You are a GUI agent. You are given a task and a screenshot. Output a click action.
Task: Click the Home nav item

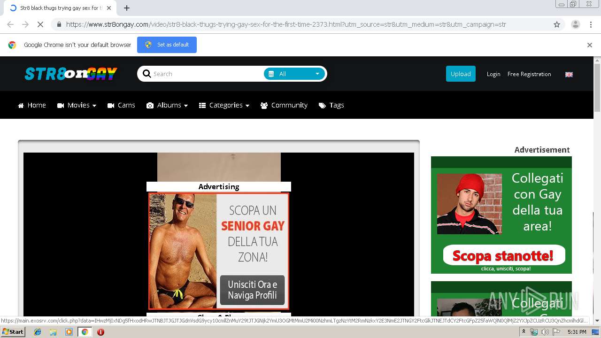(x=32, y=105)
